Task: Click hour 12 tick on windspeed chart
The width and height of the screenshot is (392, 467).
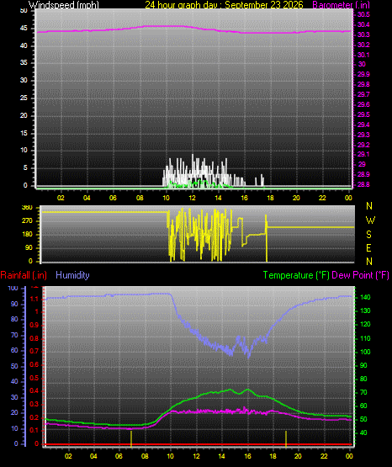Action: point(192,198)
